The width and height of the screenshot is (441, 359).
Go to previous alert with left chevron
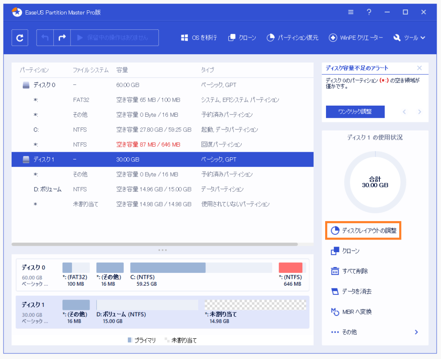click(404, 112)
